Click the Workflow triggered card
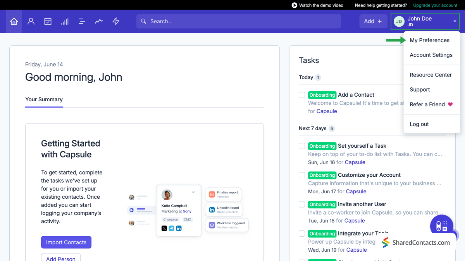This screenshot has height=261, width=465. (227, 225)
